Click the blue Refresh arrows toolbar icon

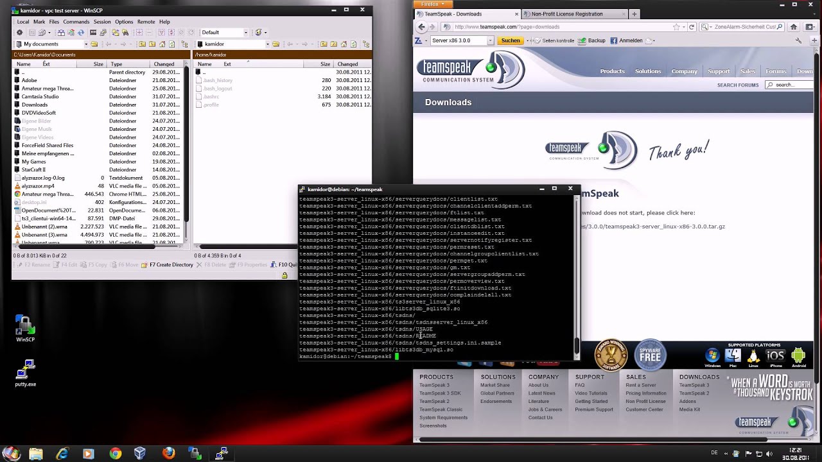point(81,32)
